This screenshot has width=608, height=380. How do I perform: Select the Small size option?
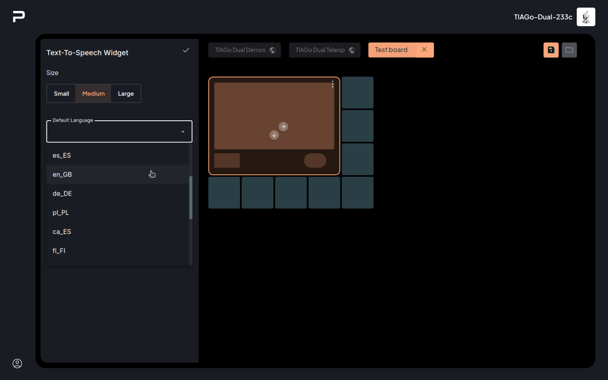coord(61,94)
